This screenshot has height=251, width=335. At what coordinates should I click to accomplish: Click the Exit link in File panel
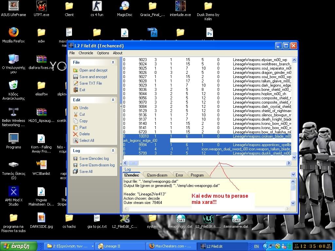82,90
